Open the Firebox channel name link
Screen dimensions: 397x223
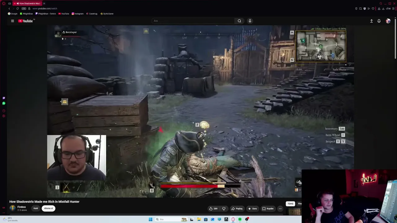22,207
